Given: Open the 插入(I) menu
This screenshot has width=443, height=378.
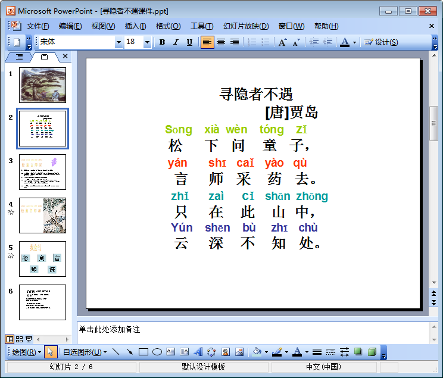Looking at the screenshot, I should point(135,26).
